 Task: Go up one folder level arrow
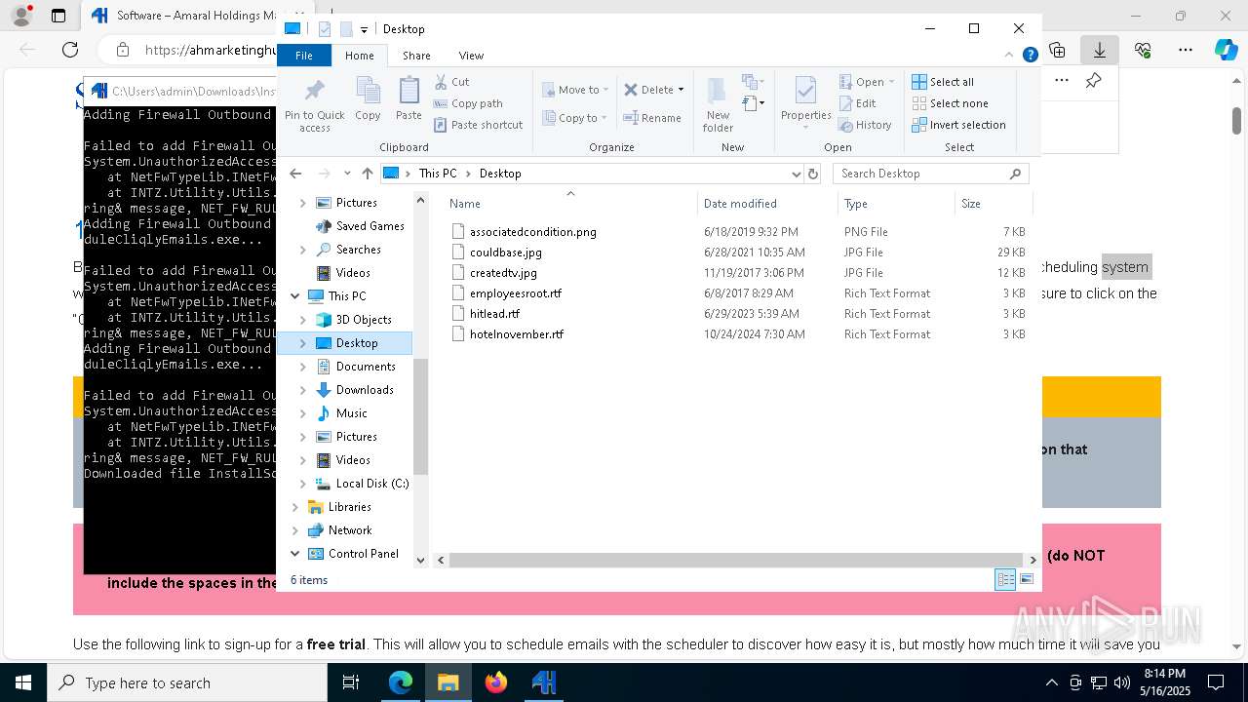367,174
